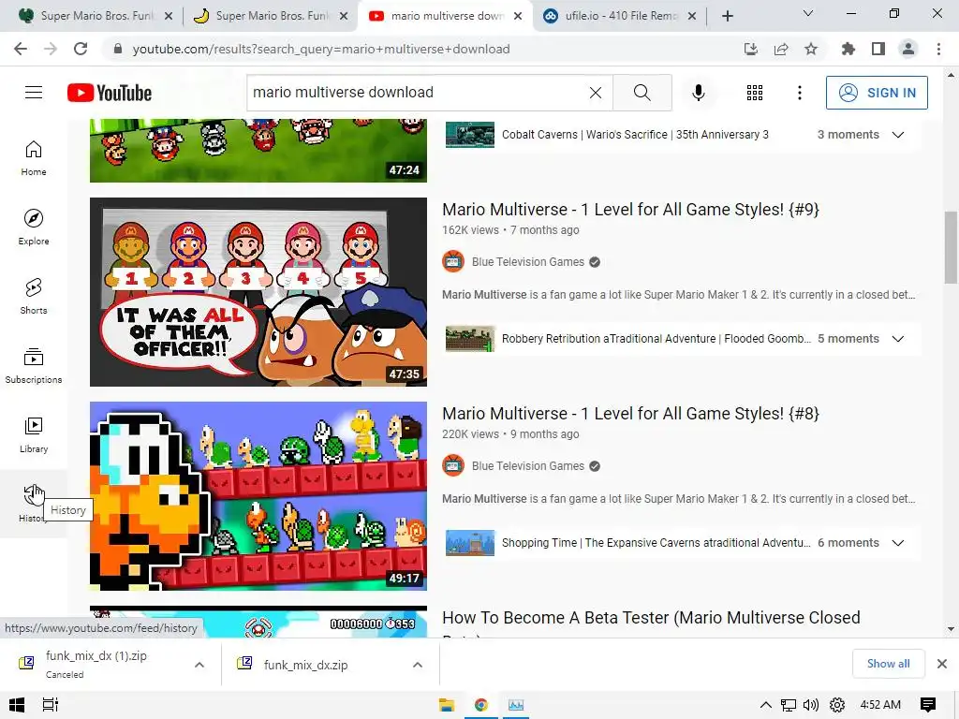This screenshot has height=719, width=959.
Task: Click the magnifier search button
Action: pos(642,93)
